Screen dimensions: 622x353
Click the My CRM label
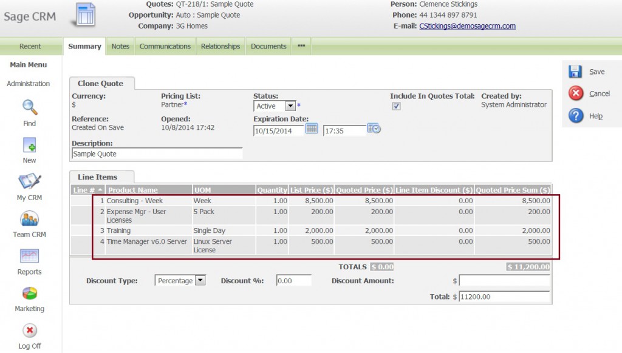click(29, 198)
